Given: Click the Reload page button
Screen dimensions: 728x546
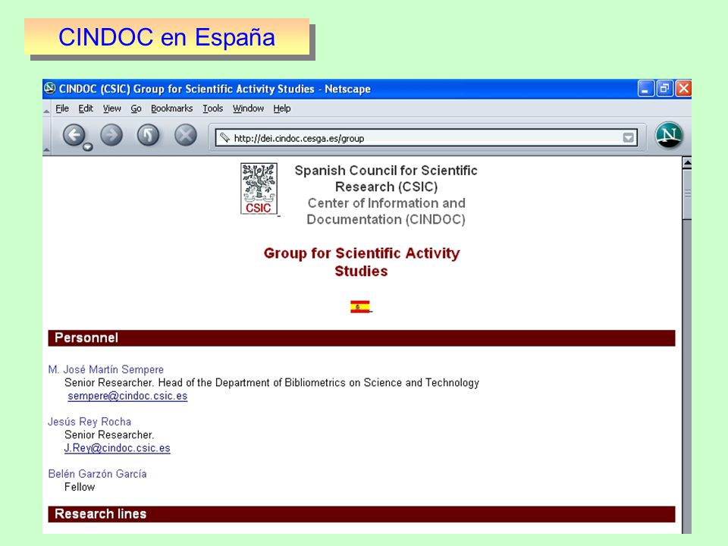Looking at the screenshot, I should [x=148, y=136].
